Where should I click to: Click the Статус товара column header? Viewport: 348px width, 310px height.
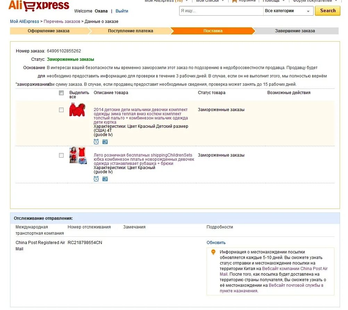tap(212, 93)
